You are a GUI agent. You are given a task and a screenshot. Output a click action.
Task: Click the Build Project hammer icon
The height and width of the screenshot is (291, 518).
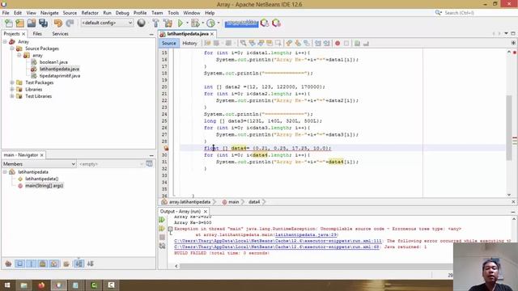click(155, 23)
